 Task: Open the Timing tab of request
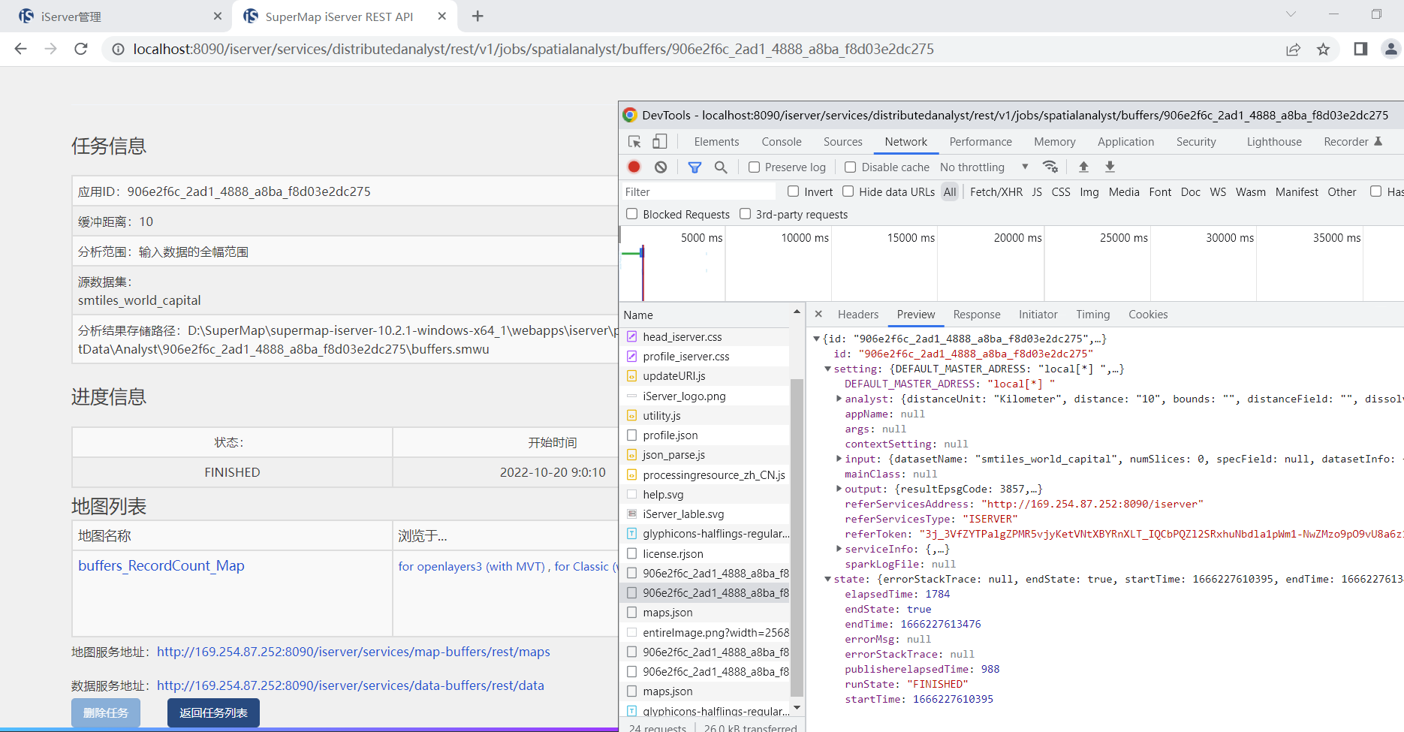click(x=1092, y=315)
